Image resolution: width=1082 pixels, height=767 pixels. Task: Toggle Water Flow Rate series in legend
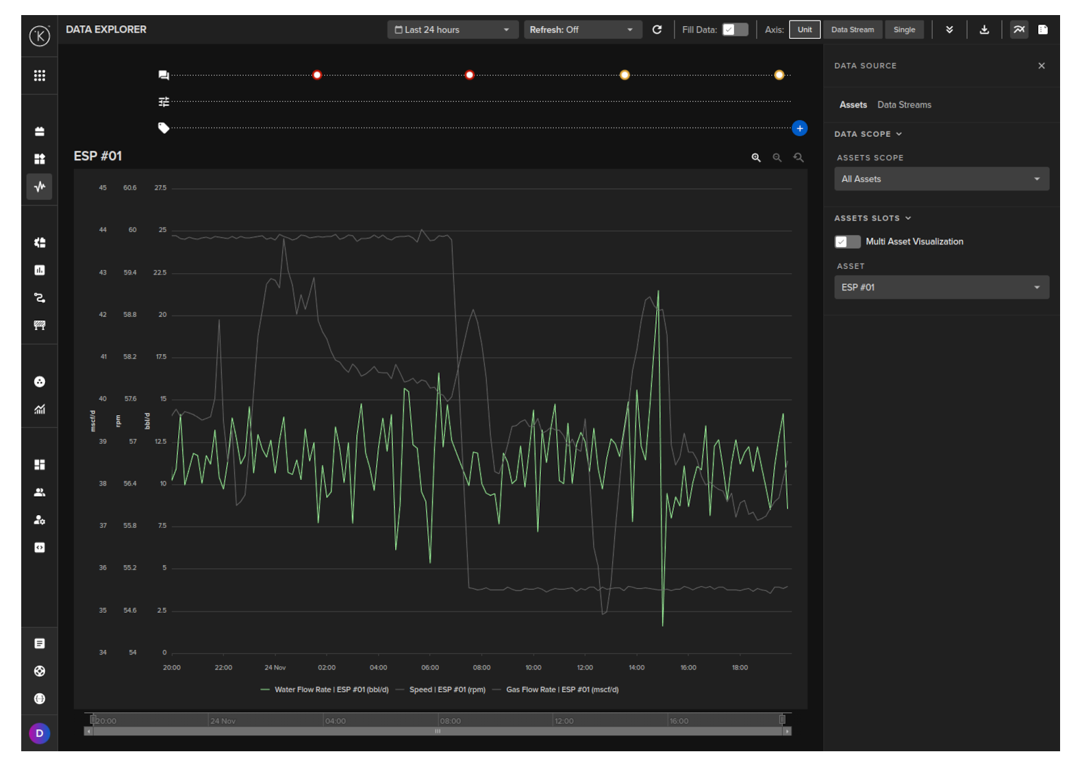(325, 690)
